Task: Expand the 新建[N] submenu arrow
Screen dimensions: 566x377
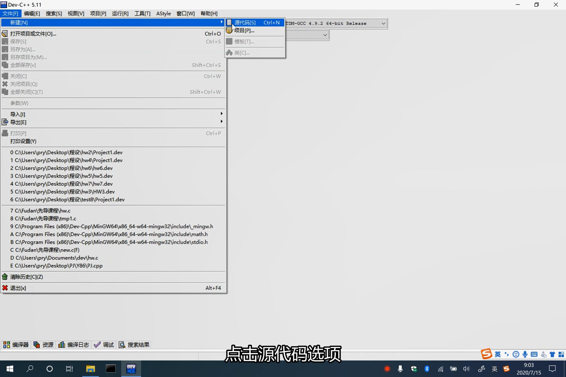Action: [x=222, y=22]
